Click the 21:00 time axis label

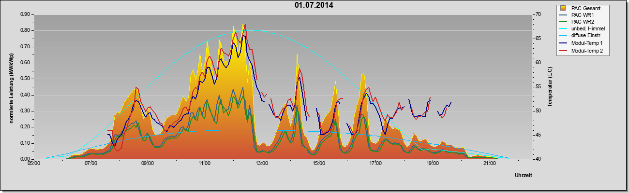pyautogui.click(x=489, y=164)
